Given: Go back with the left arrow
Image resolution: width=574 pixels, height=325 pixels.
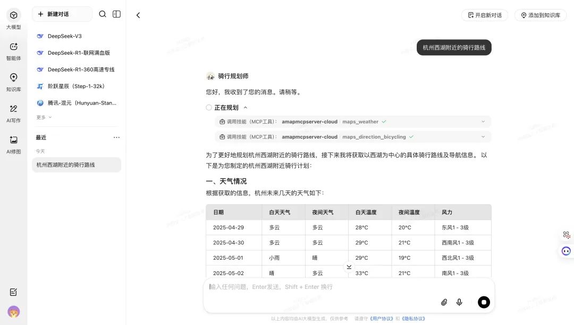Looking at the screenshot, I should (138, 15).
